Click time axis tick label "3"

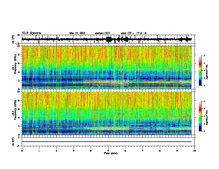[74, 151]
